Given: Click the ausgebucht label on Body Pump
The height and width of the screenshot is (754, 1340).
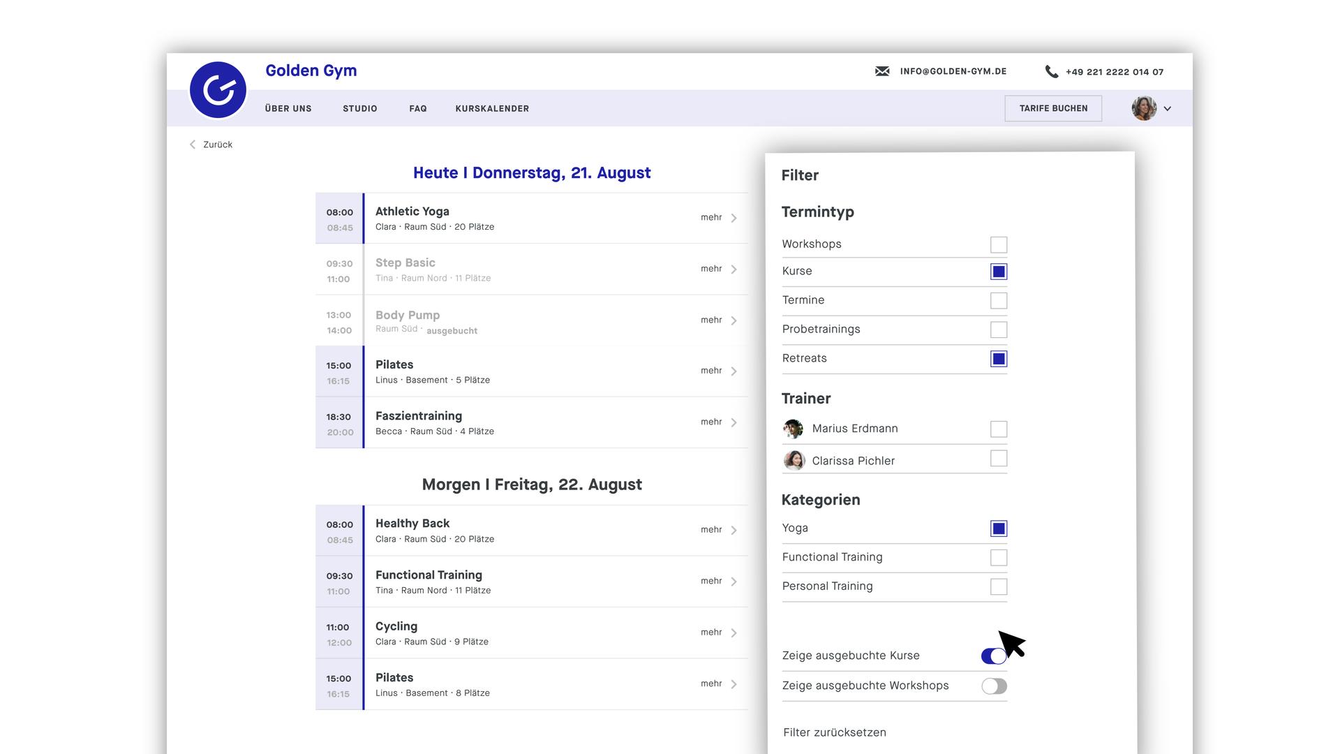Looking at the screenshot, I should [x=452, y=331].
